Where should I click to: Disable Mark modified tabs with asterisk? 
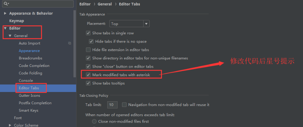click(88, 75)
